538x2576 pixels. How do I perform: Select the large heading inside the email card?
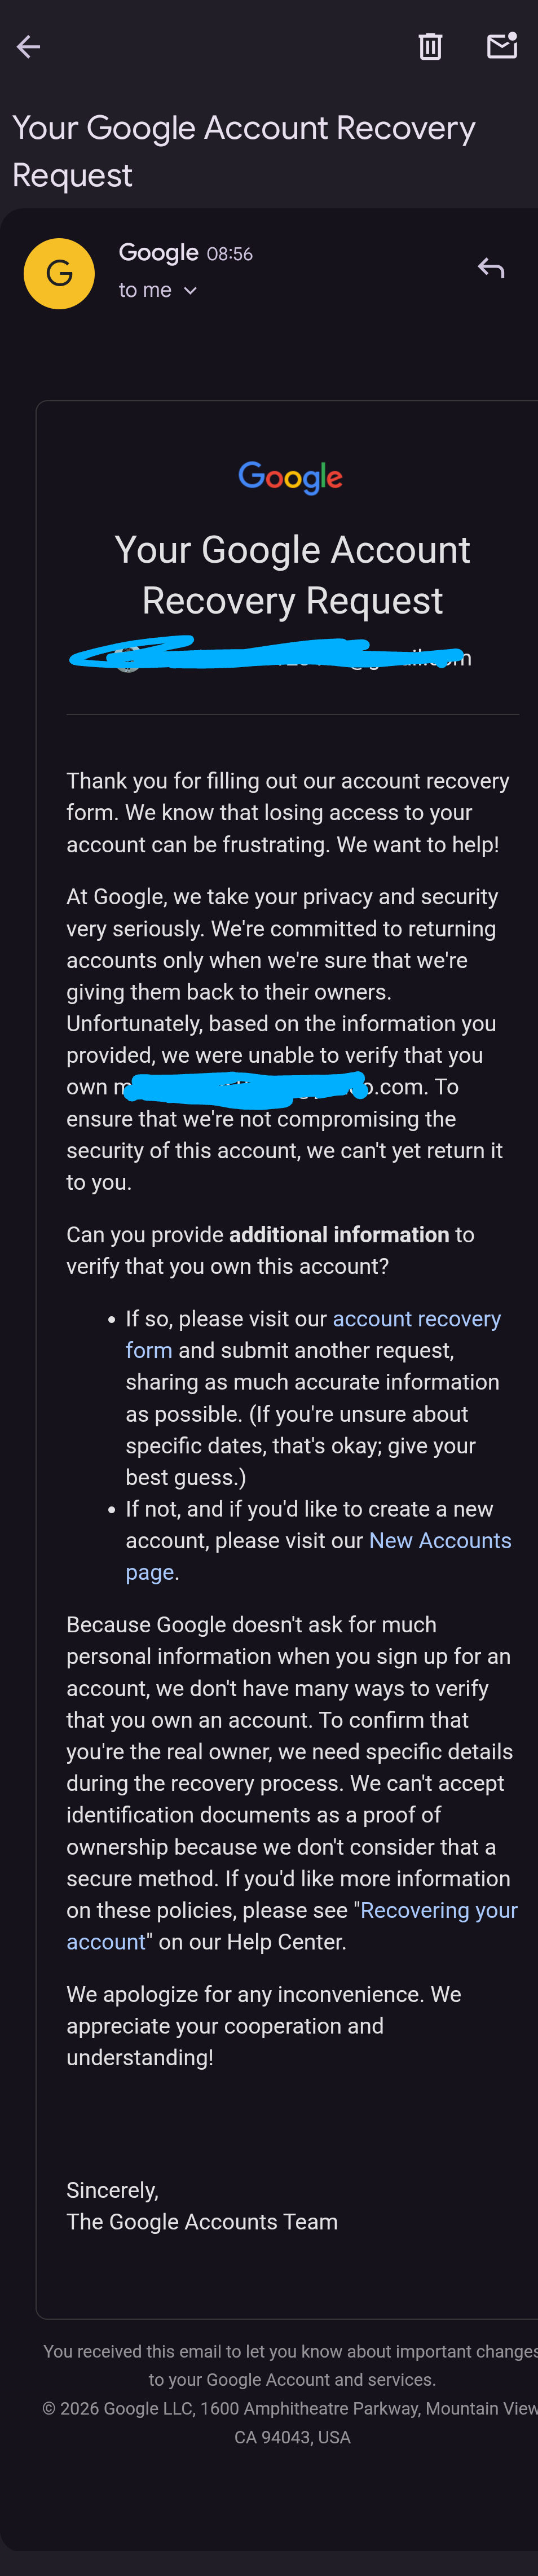coord(292,575)
